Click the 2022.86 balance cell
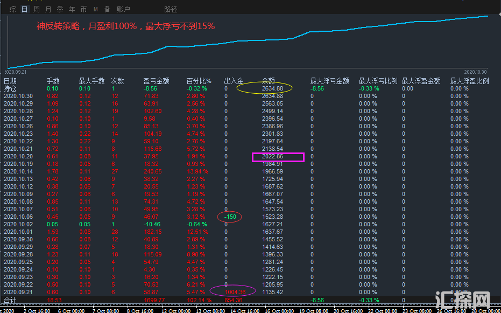The width and height of the screenshot is (501, 313). [272, 157]
